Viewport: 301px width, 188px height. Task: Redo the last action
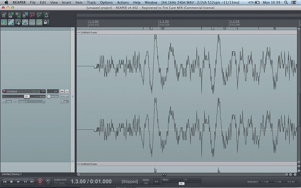pos(39,15)
